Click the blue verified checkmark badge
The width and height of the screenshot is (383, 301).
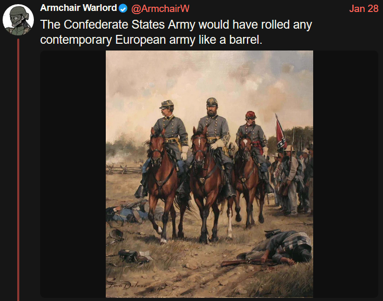pos(122,8)
